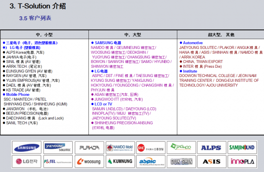
Task: Click the 'SINIL' list item
Action: [22, 62]
